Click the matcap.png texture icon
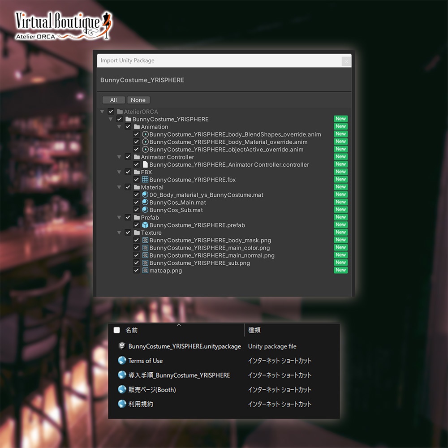This screenshot has width=448, height=448. (145, 270)
